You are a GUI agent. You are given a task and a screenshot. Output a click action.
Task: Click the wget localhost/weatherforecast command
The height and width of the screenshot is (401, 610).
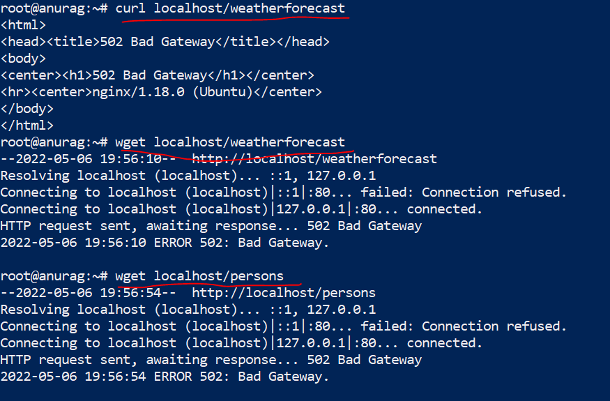(230, 142)
